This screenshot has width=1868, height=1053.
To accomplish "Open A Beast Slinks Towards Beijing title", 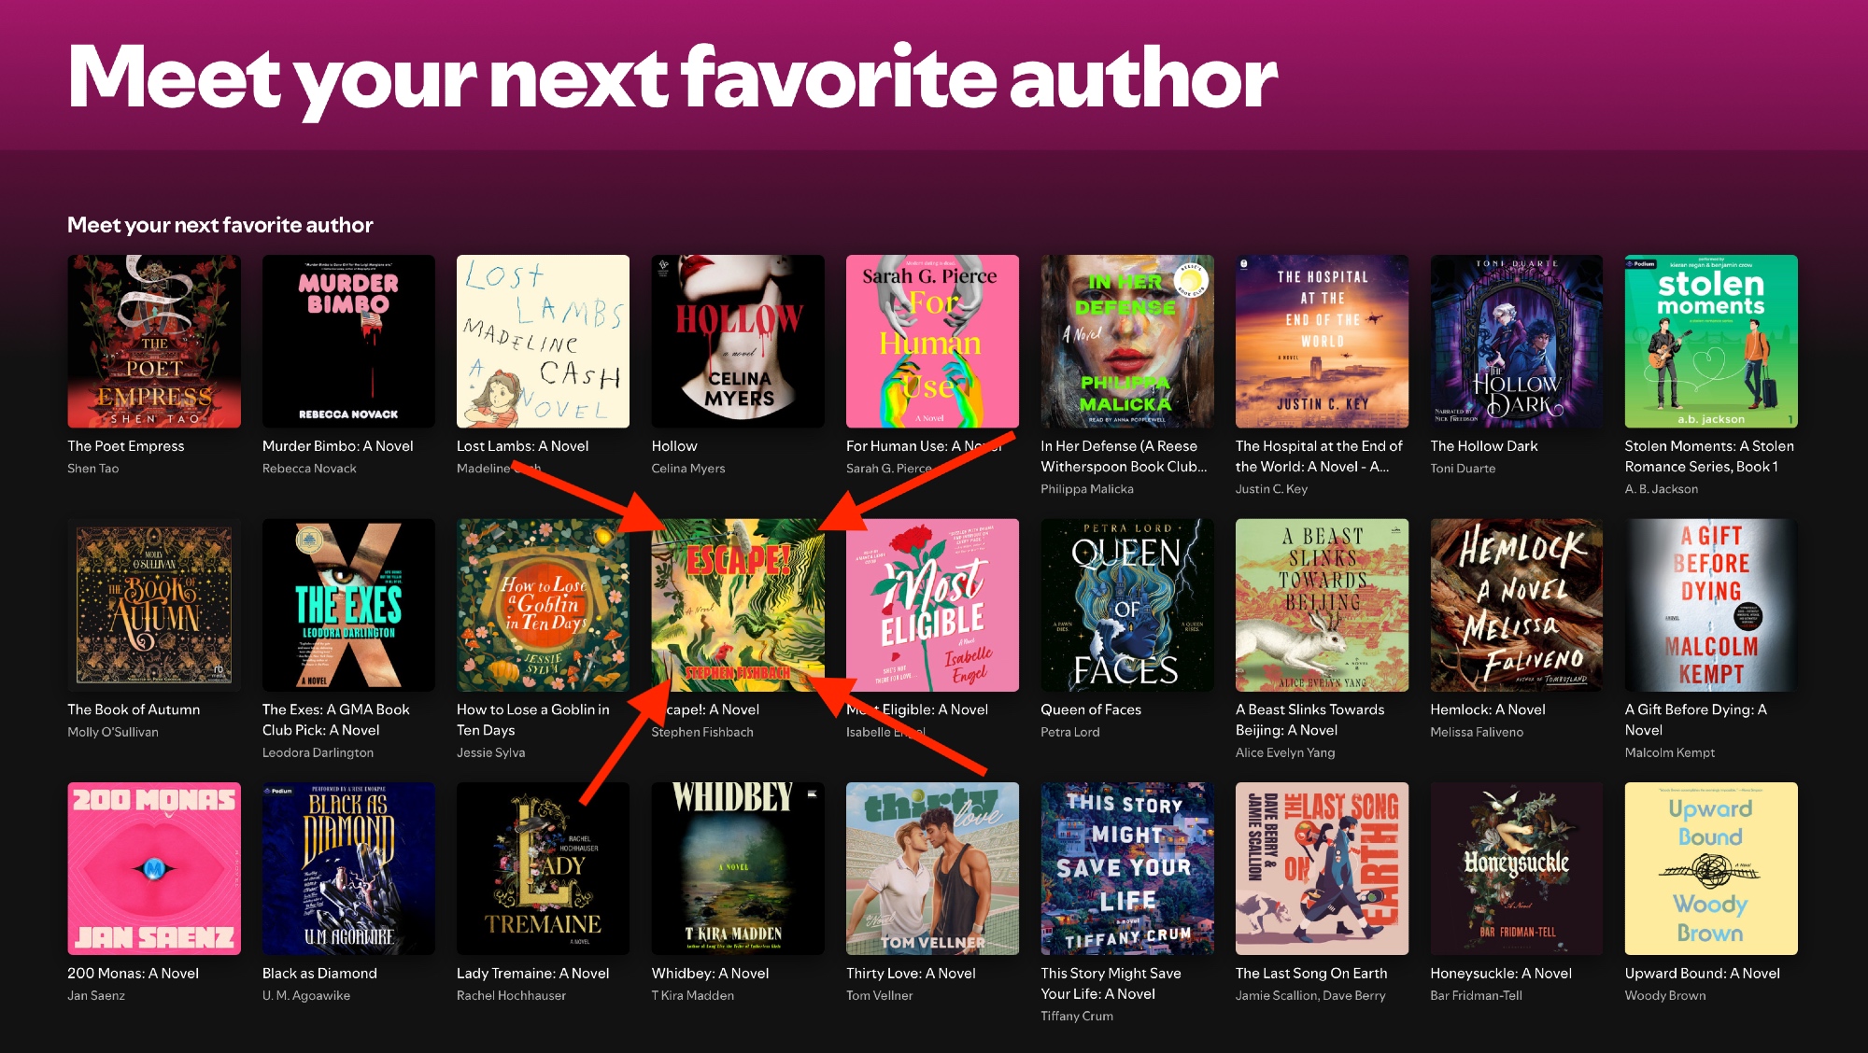I will 1310,720.
